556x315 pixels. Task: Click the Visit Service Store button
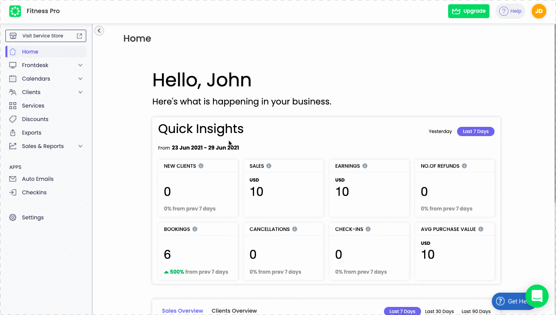pyautogui.click(x=46, y=36)
